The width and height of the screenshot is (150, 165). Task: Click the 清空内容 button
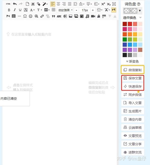pos(133,119)
